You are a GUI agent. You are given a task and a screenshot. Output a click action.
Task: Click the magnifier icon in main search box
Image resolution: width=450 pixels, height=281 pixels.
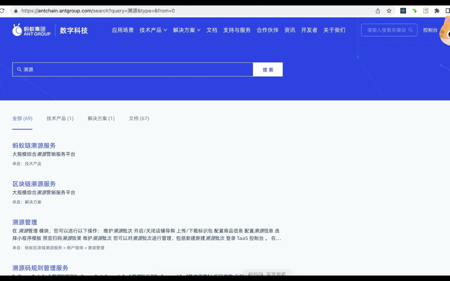click(19, 69)
